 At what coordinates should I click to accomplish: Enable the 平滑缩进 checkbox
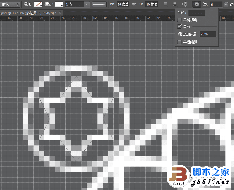pyautogui.click(x=179, y=42)
